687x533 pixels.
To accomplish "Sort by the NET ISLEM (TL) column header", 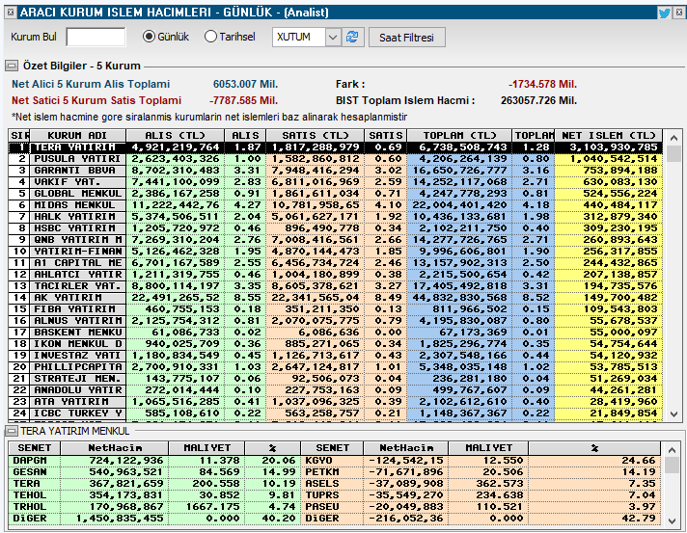I will pos(609,136).
